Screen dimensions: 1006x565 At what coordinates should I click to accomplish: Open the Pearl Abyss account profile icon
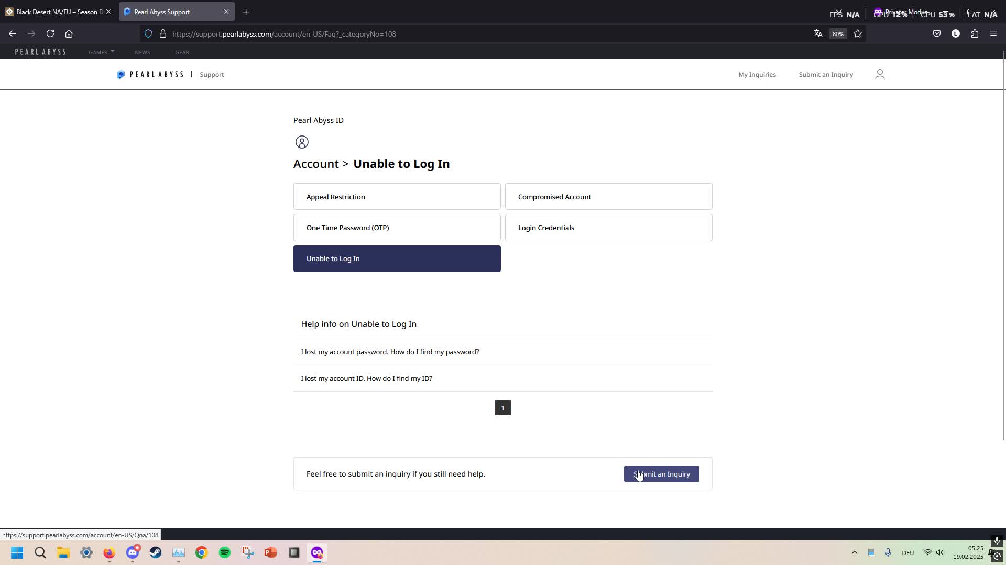tap(880, 74)
